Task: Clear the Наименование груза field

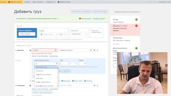Action: pyautogui.click(x=57, y=63)
